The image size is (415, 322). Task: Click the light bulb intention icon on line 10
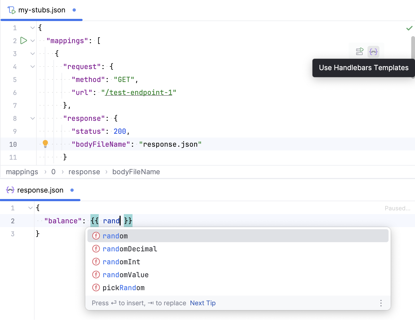pos(45,144)
